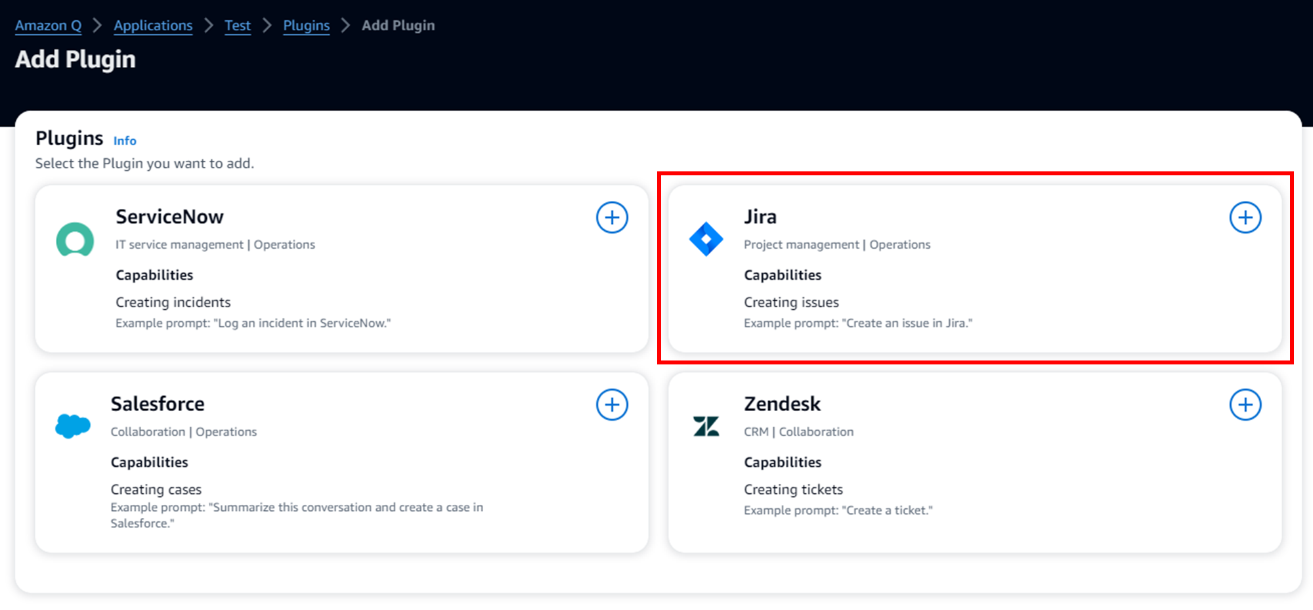Click 'Collaboration | Operations' text

point(184,431)
